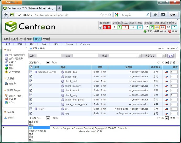Click the CPU service gear icon
This screenshot has height=143, width=181.
tap(63, 109)
